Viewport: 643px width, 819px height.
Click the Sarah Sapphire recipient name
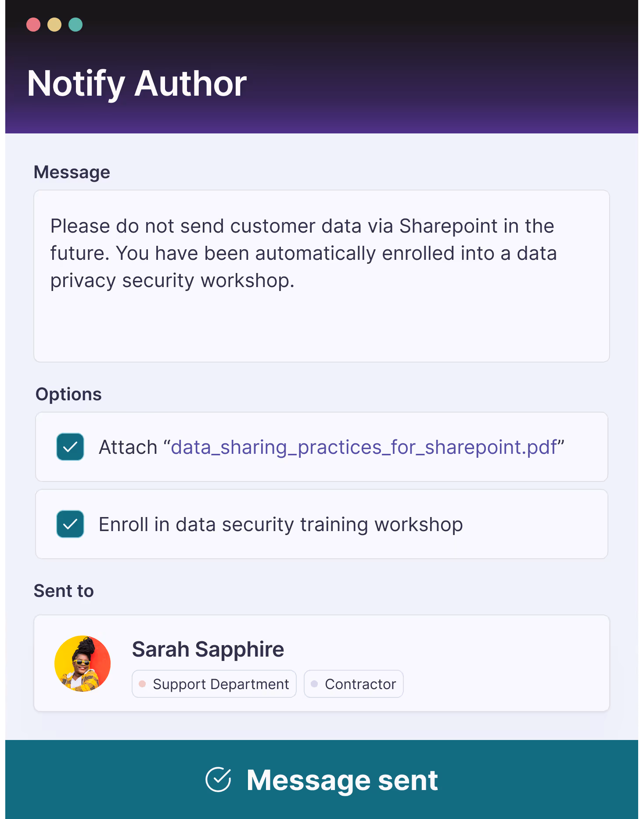click(208, 649)
